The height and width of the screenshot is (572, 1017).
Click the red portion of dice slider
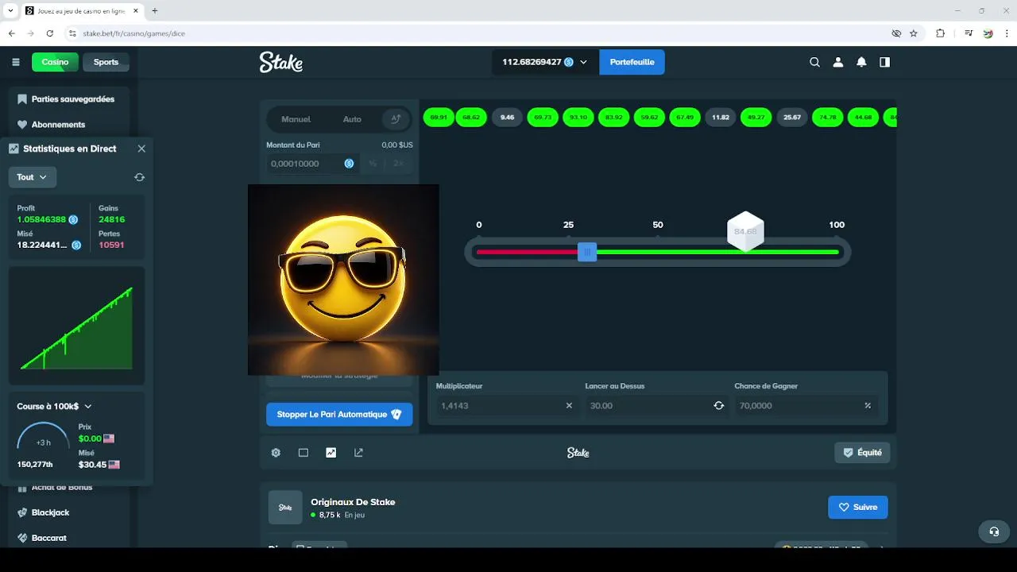click(527, 252)
